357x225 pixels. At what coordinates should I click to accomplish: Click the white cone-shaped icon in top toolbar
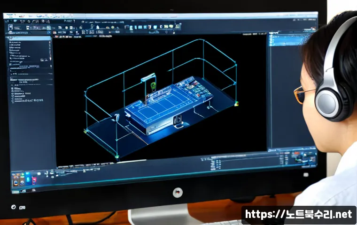(x=98, y=27)
